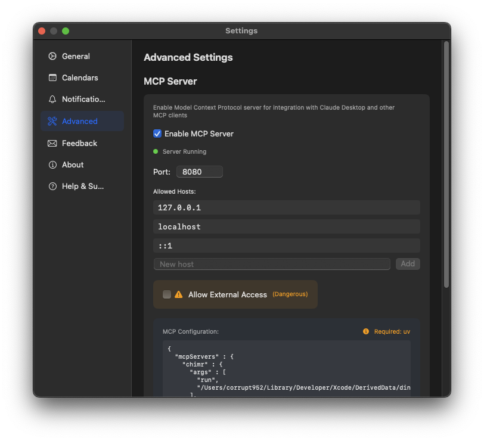
Task: Click inside the Port field showing 8080
Action: [x=199, y=171]
